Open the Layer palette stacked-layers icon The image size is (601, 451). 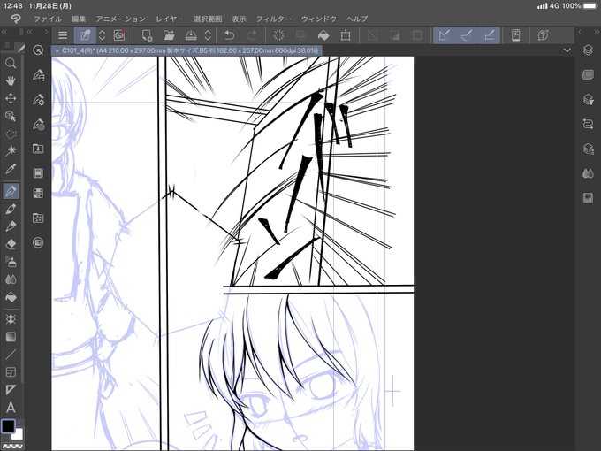pyautogui.click(x=588, y=50)
